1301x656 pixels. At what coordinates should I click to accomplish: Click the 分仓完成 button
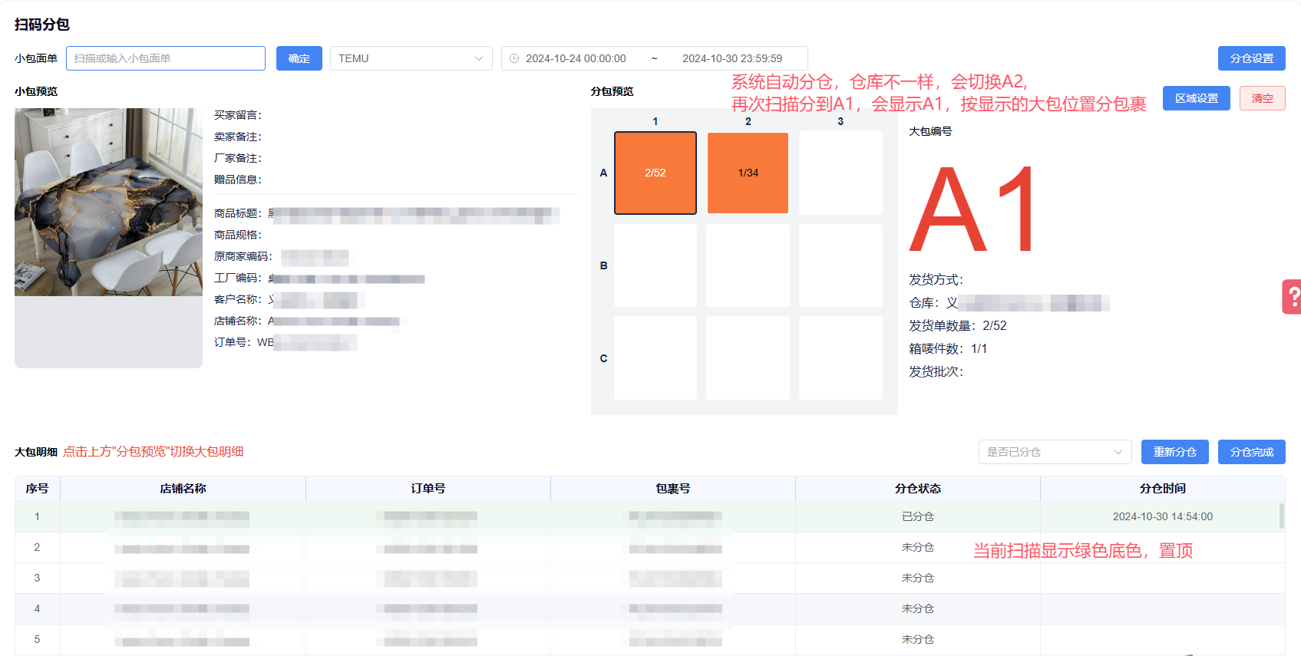[x=1251, y=452]
